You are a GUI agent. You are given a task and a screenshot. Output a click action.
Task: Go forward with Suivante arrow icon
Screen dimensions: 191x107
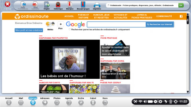tap(35, 5)
